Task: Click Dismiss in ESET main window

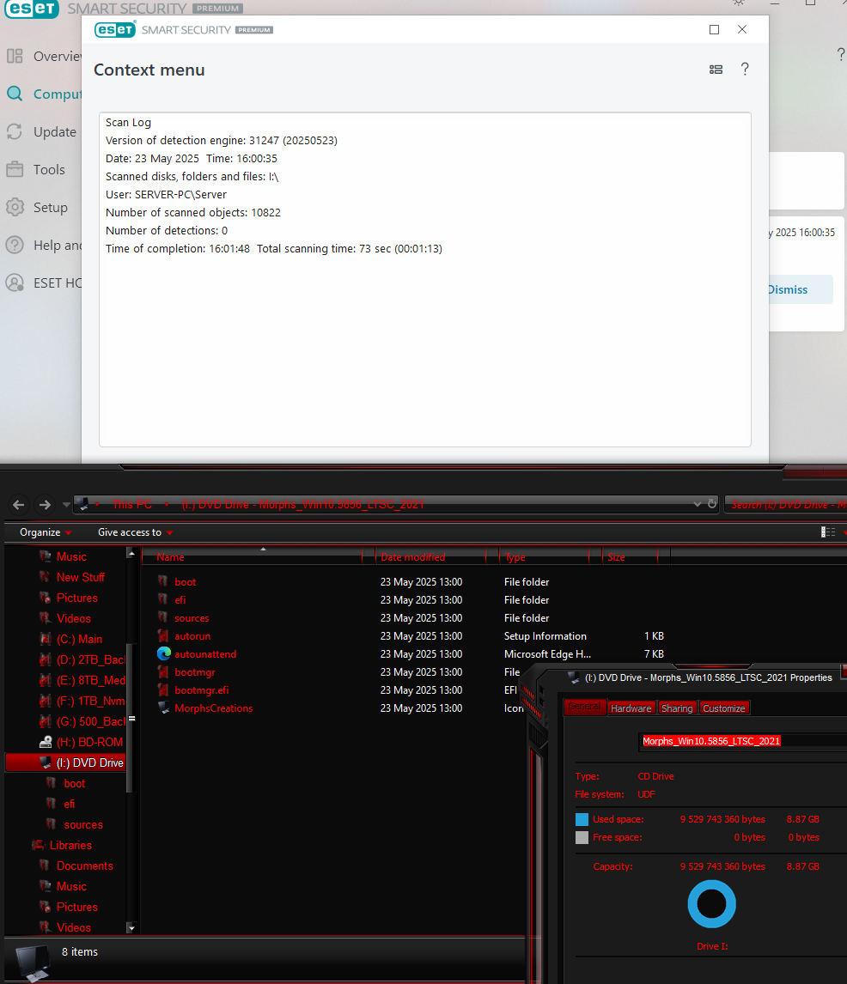Action: 788,289
